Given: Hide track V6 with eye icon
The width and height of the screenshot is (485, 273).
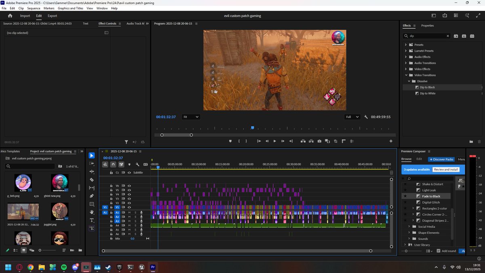Looking at the screenshot, I should coord(129,186).
